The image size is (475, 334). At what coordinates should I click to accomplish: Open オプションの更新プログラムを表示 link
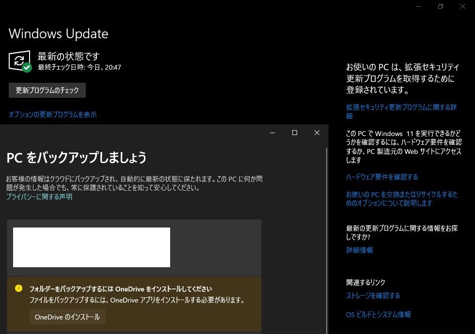(x=53, y=114)
